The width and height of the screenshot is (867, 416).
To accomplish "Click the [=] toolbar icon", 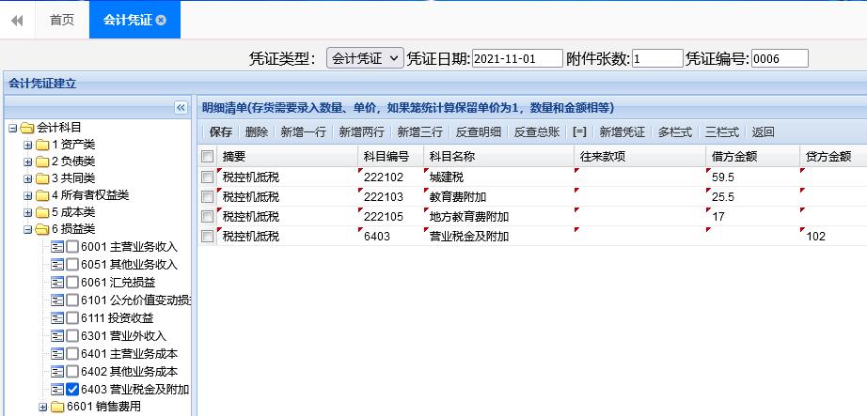I will 579,132.
